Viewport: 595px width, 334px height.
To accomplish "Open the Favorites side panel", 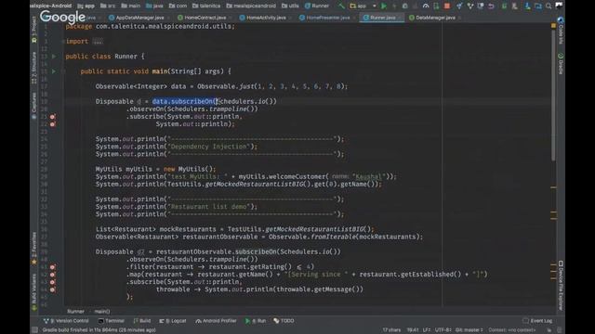I will (x=34, y=249).
